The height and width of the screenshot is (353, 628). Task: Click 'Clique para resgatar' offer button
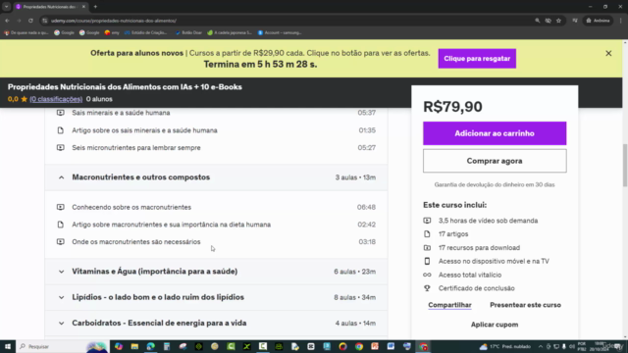(x=477, y=59)
